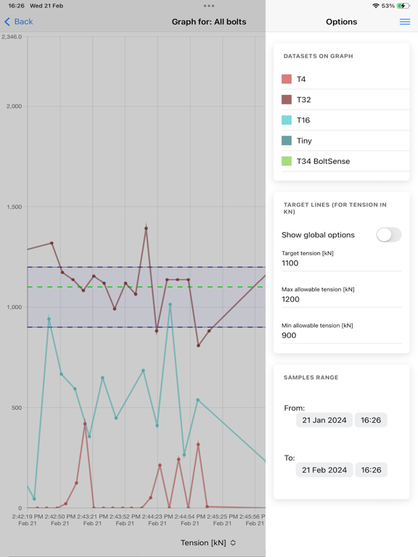Edit Max allowable tension value 1200
Viewport: 418px width, 557px height.
tap(341, 299)
